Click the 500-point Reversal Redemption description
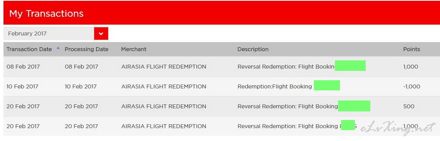 287,106
